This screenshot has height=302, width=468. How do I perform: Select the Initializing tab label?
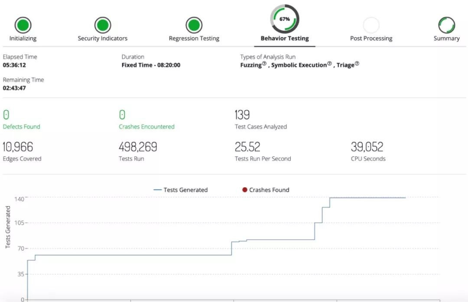click(23, 38)
